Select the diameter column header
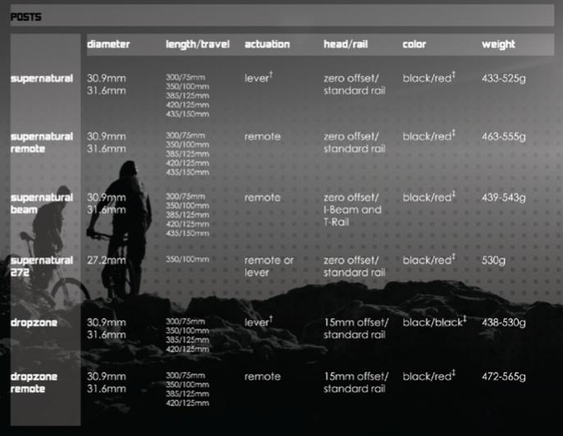 coord(108,44)
